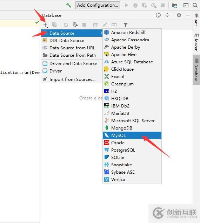The width and height of the screenshot is (200, 223).
Task: Open Data Source Properties icon
Action: click(75, 25)
